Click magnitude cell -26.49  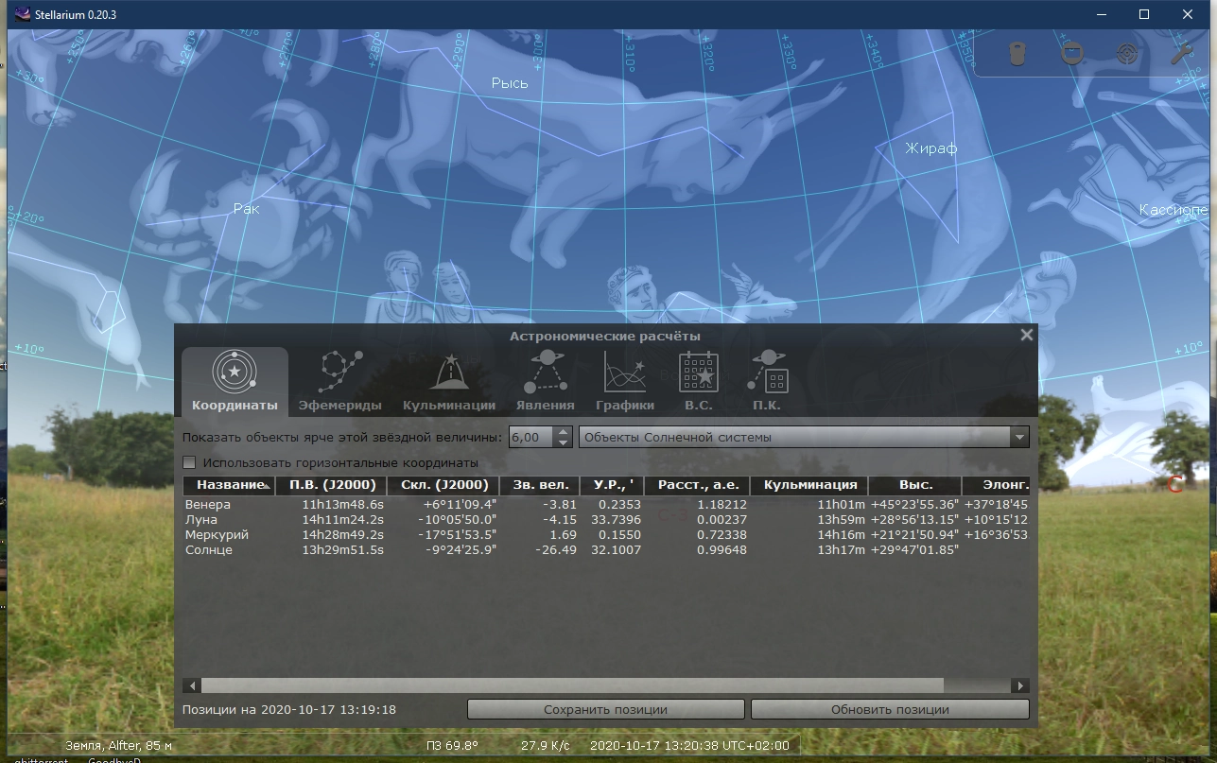click(x=556, y=550)
